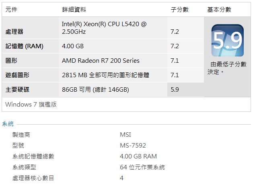
Task: Select the 圖形 graphics row label
Action: click(x=11, y=61)
